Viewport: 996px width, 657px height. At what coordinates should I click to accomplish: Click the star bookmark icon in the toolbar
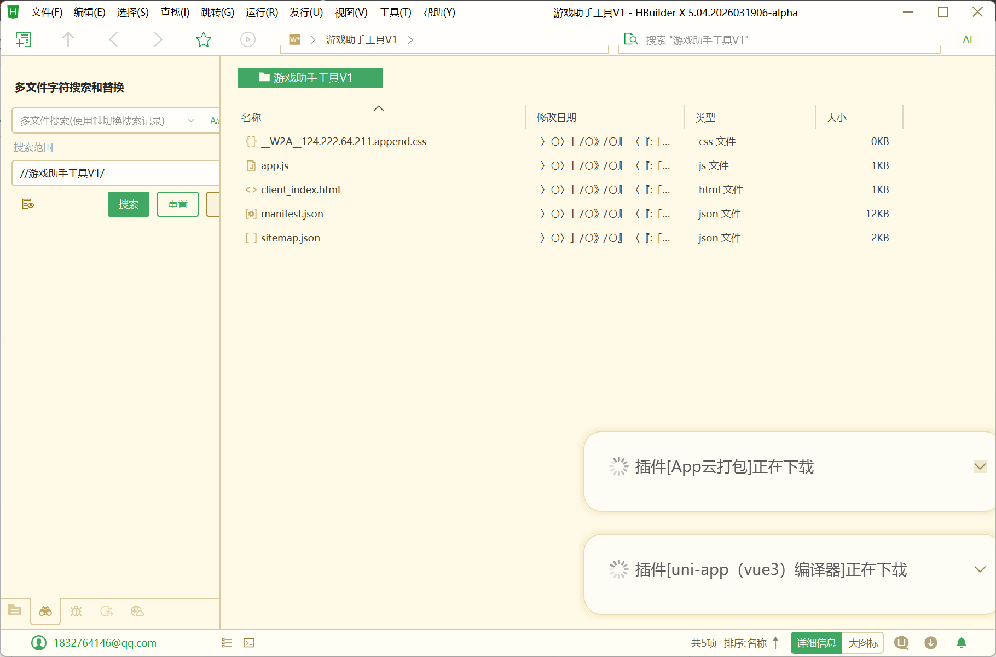click(x=203, y=39)
